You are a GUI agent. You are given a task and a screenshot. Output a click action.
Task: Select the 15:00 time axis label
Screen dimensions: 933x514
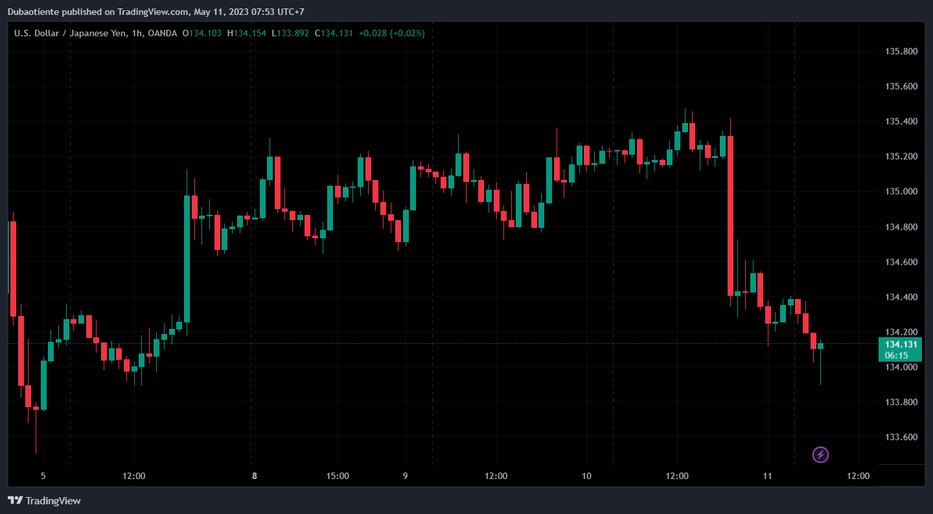coord(338,476)
